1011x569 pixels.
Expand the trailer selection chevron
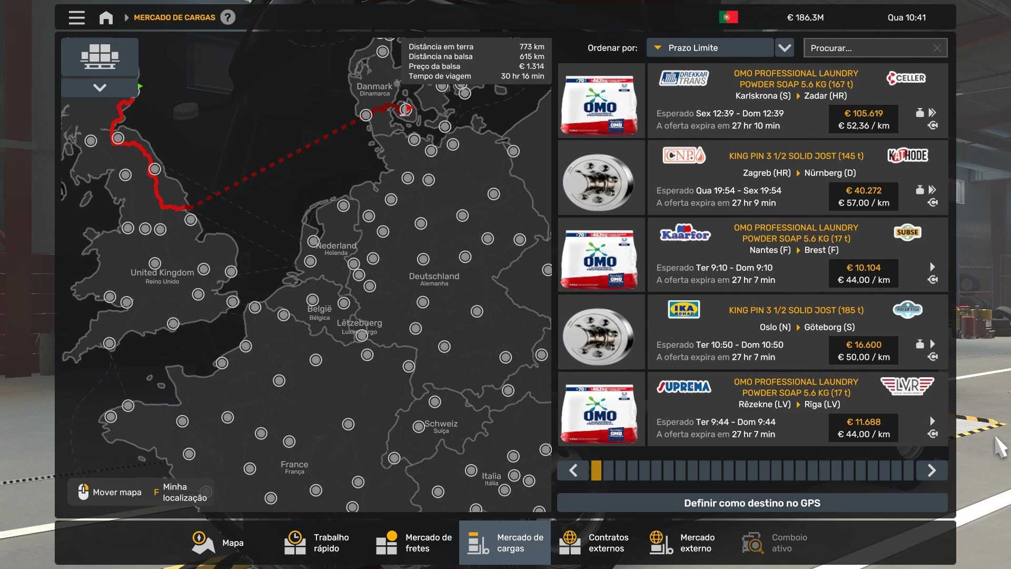coord(100,87)
